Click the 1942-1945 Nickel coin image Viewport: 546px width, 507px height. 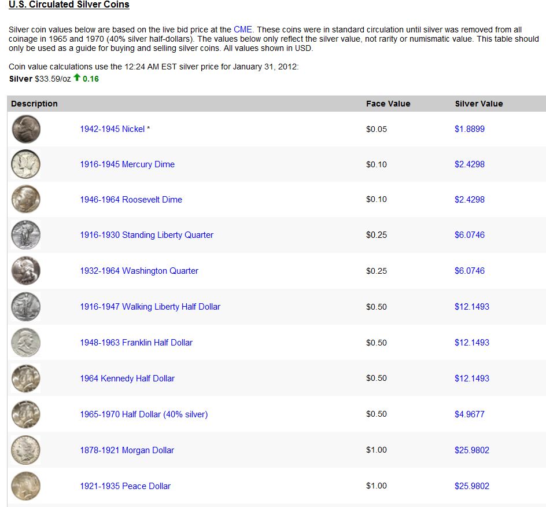pos(26,129)
